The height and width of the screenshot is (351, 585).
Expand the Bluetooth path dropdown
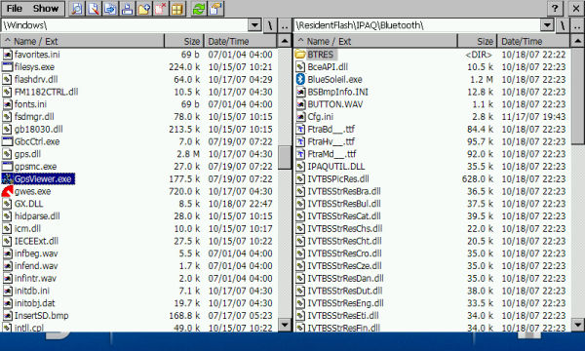[x=547, y=25]
